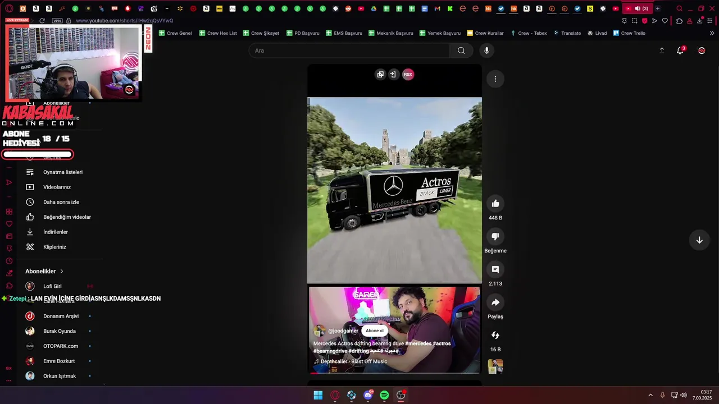The width and height of the screenshot is (719, 404).
Task: Open Videolarınız in the sidebar
Action: click(x=59, y=187)
